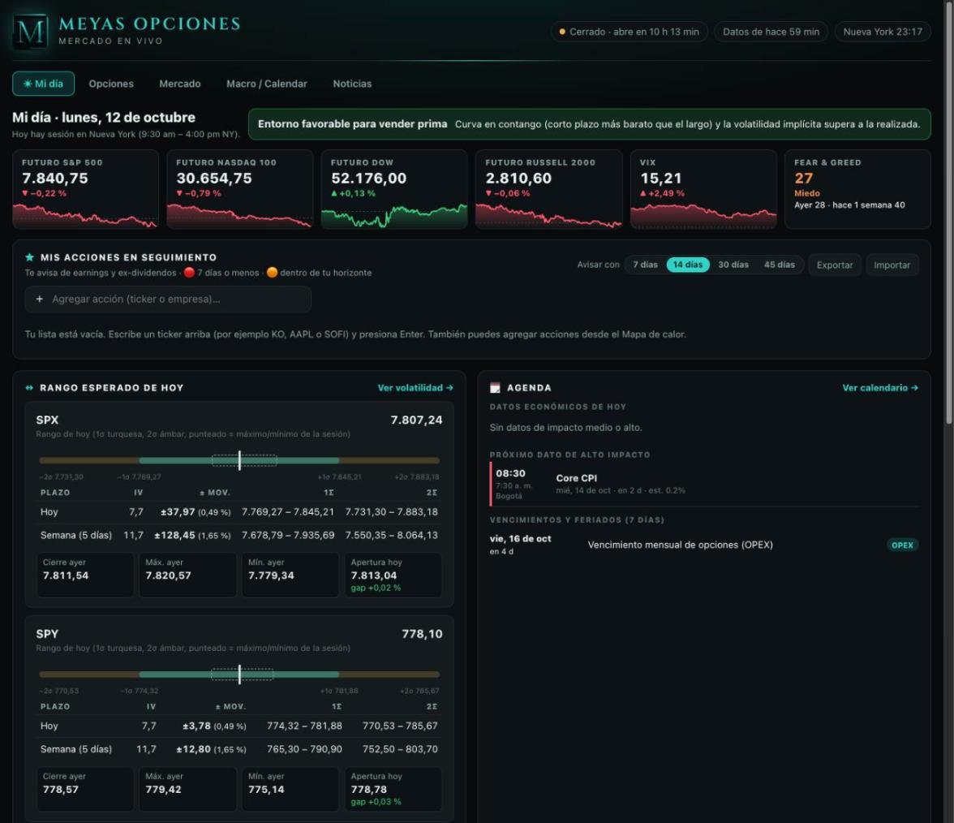
Task: Click the SPY Semana move ±12,80
Action: pyautogui.click(x=193, y=748)
